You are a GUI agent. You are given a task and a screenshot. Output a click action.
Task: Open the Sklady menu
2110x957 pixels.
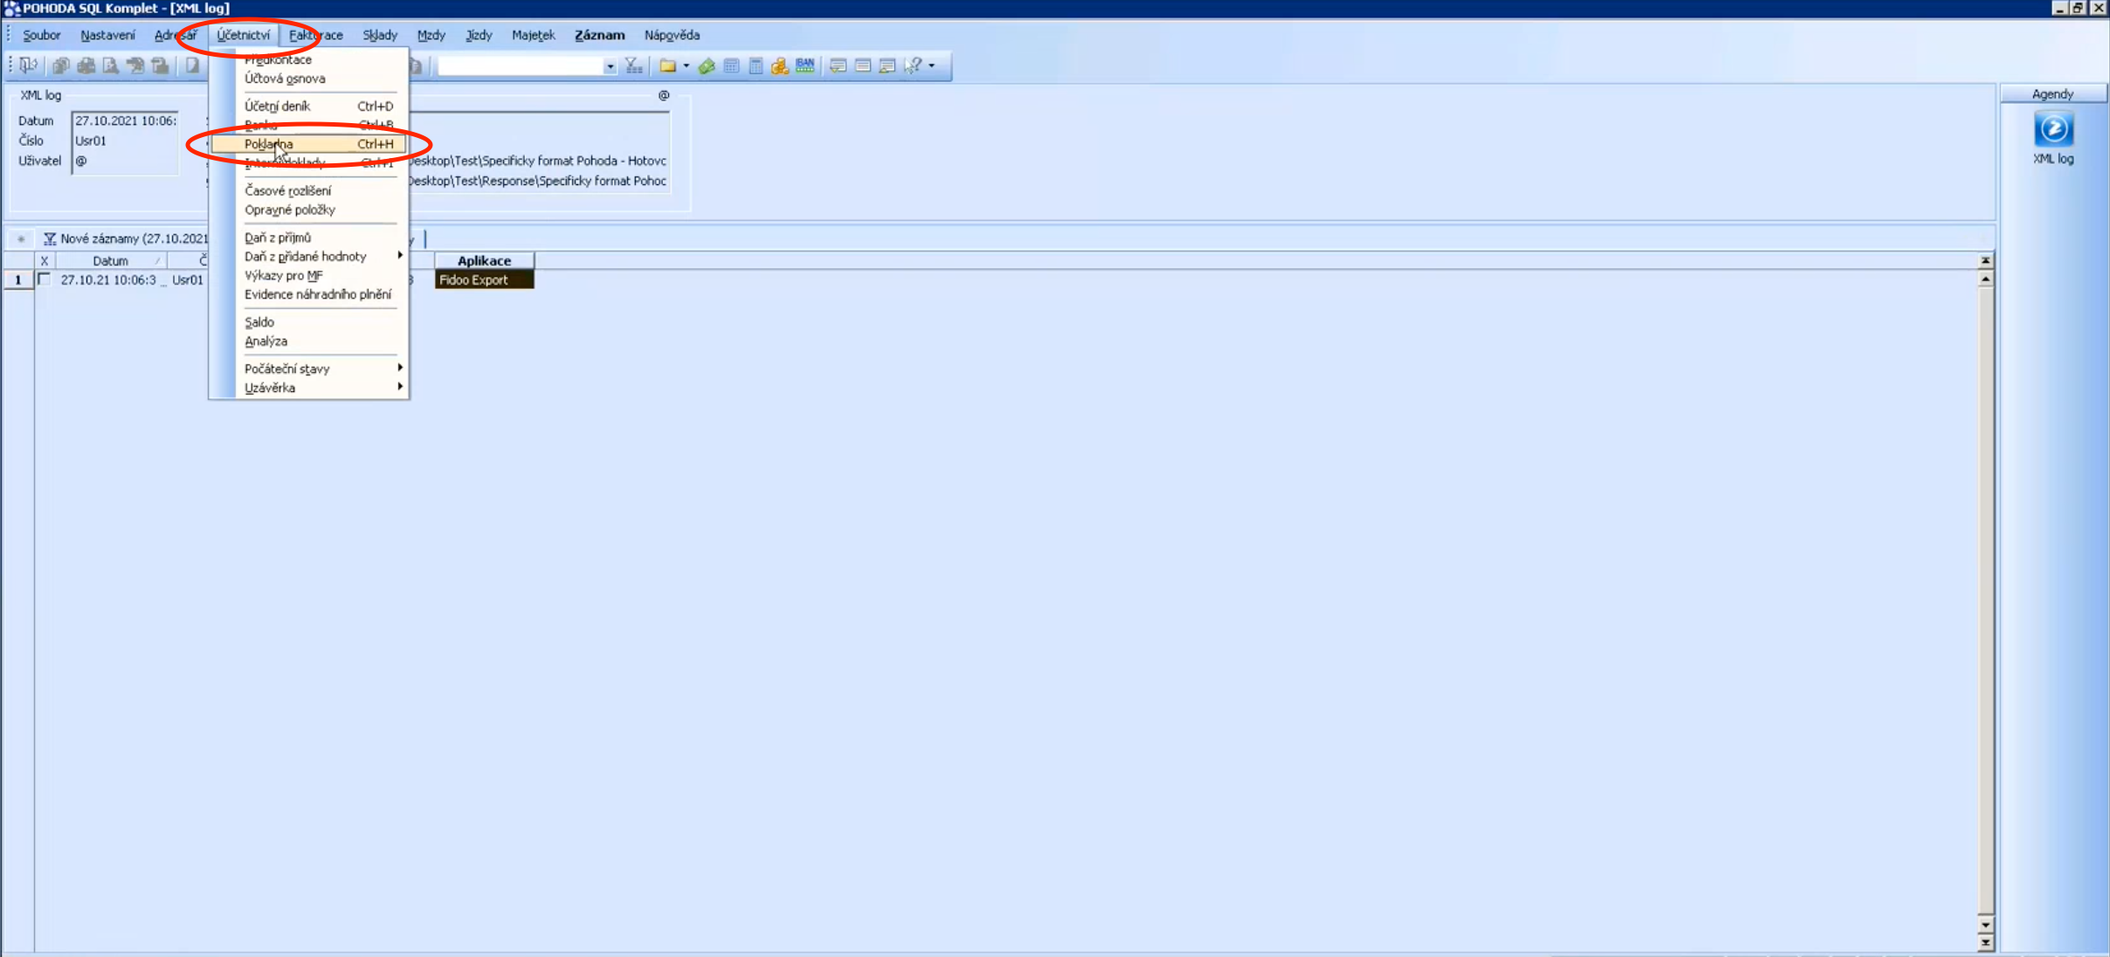[380, 35]
